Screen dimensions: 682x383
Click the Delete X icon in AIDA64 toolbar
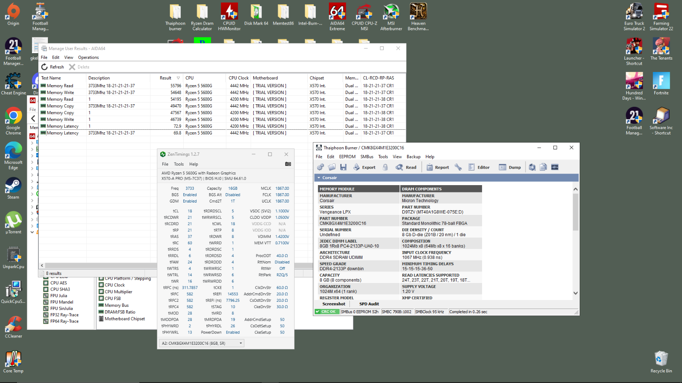coord(72,67)
